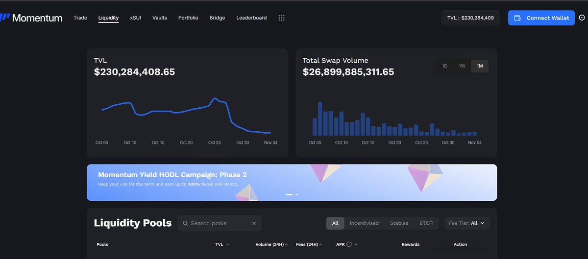Go to xSUI page
The width and height of the screenshot is (588, 259).
coord(135,18)
